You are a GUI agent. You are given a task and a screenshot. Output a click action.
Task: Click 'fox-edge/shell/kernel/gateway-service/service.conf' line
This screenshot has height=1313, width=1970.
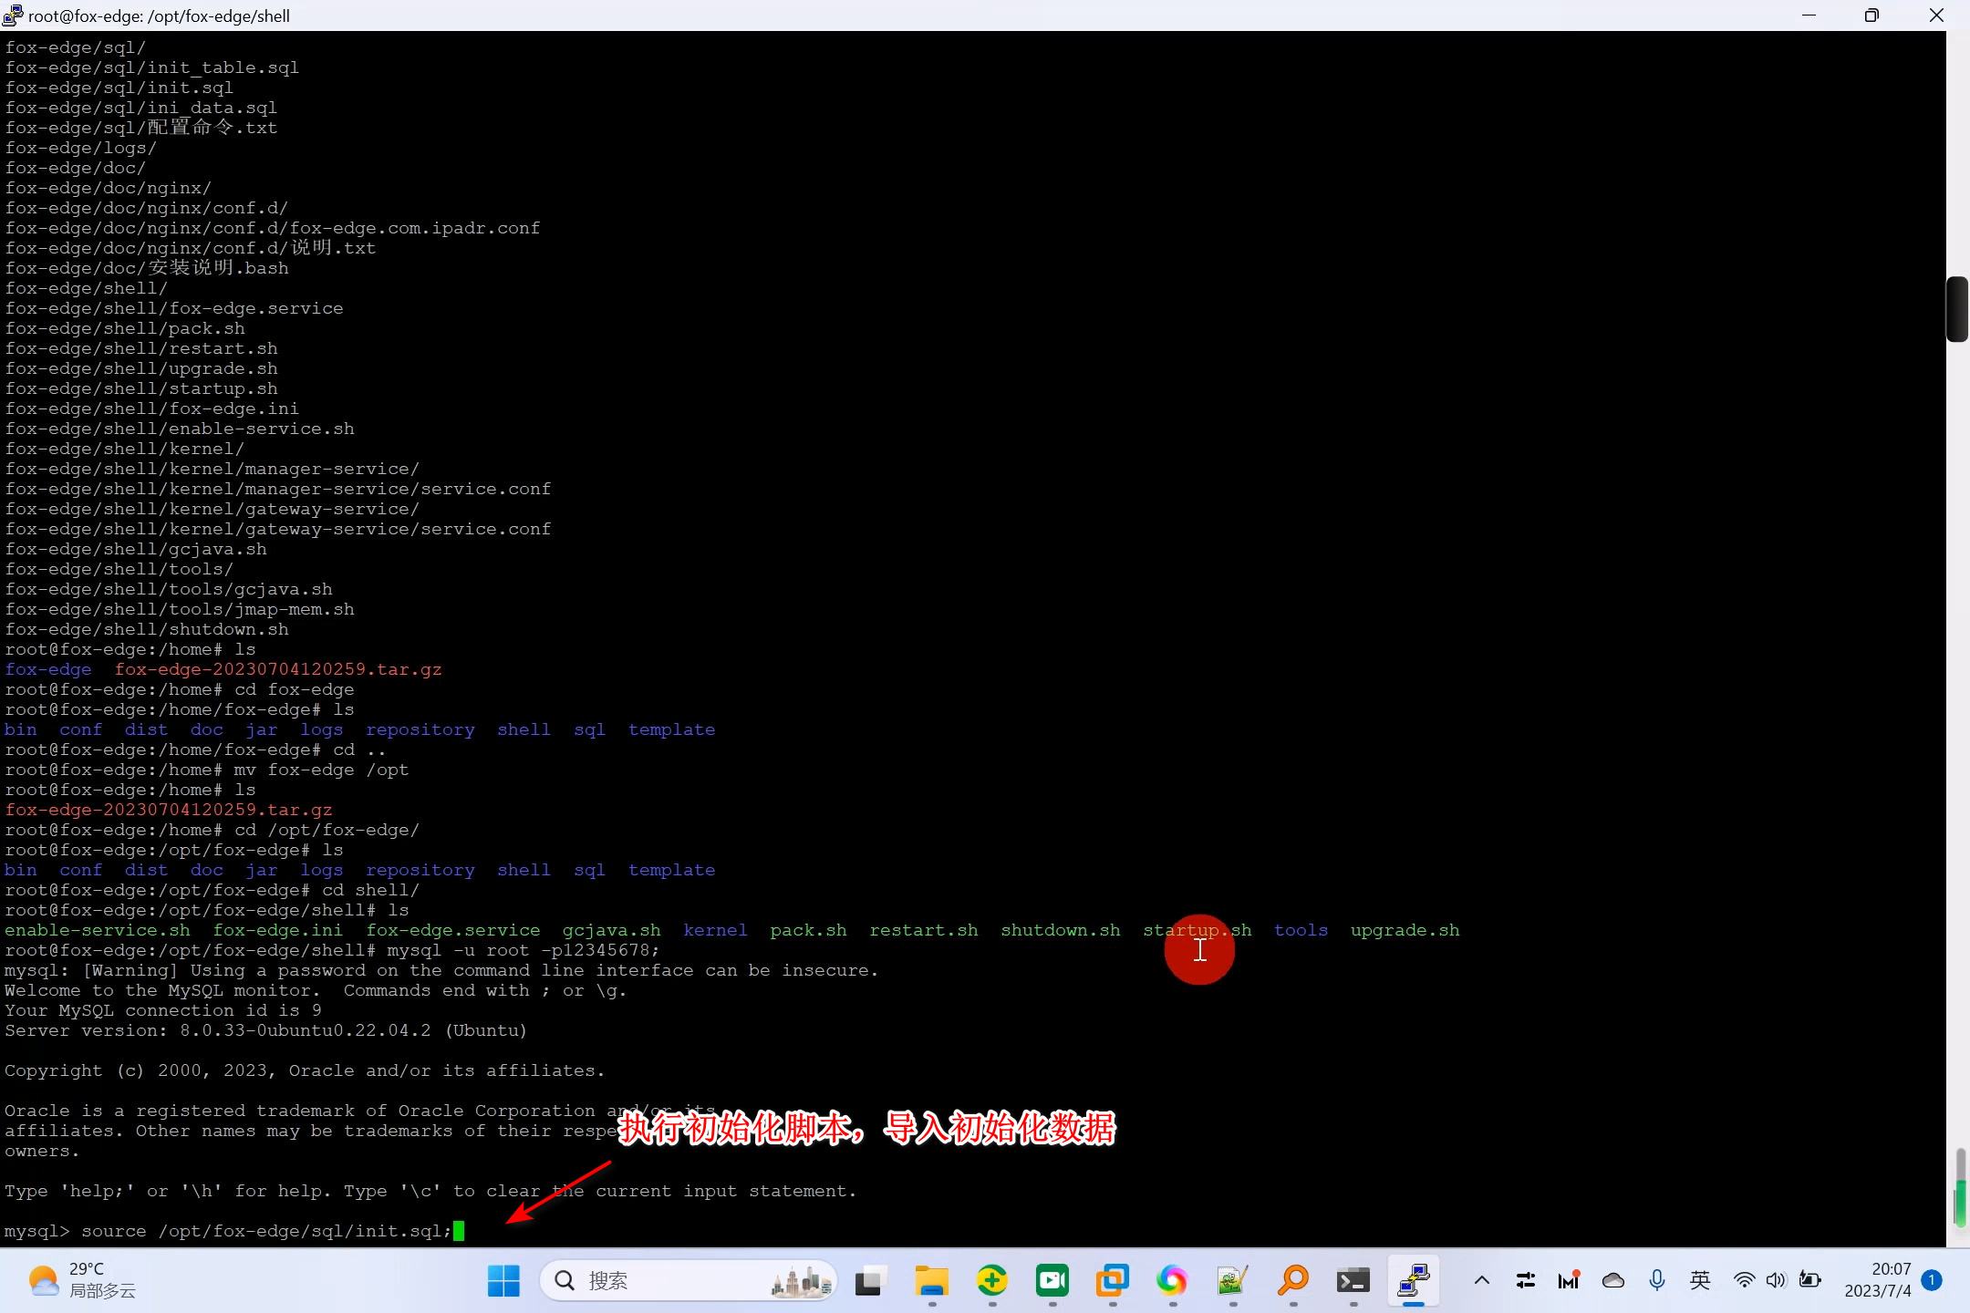pyautogui.click(x=278, y=529)
